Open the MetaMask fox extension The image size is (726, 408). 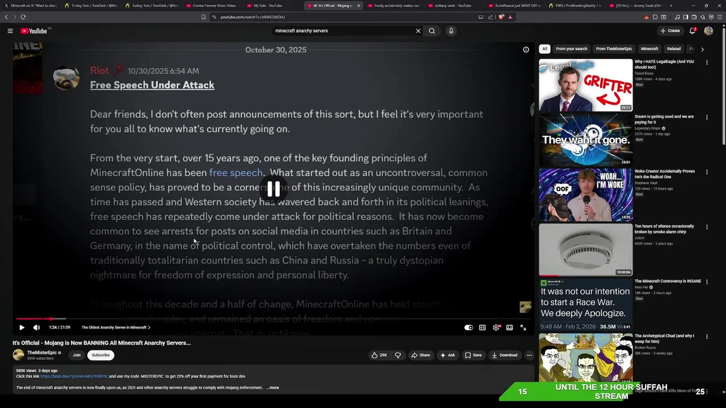647,17
